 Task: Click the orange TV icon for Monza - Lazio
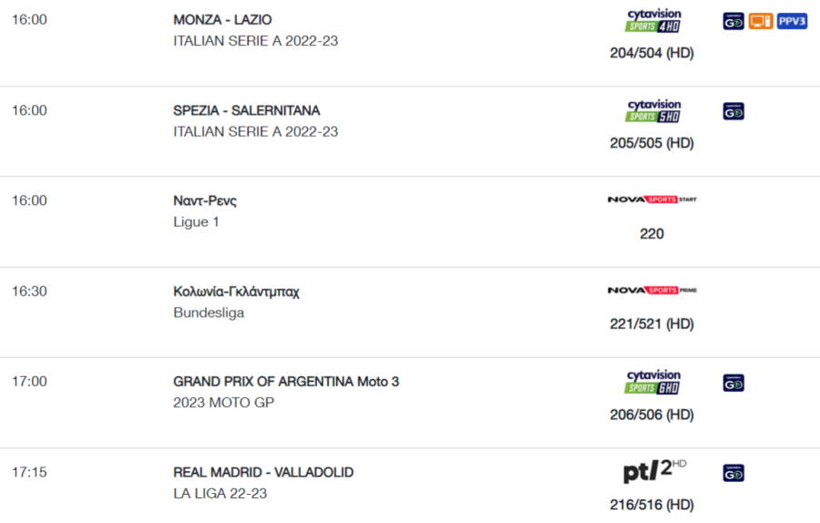pos(761,22)
